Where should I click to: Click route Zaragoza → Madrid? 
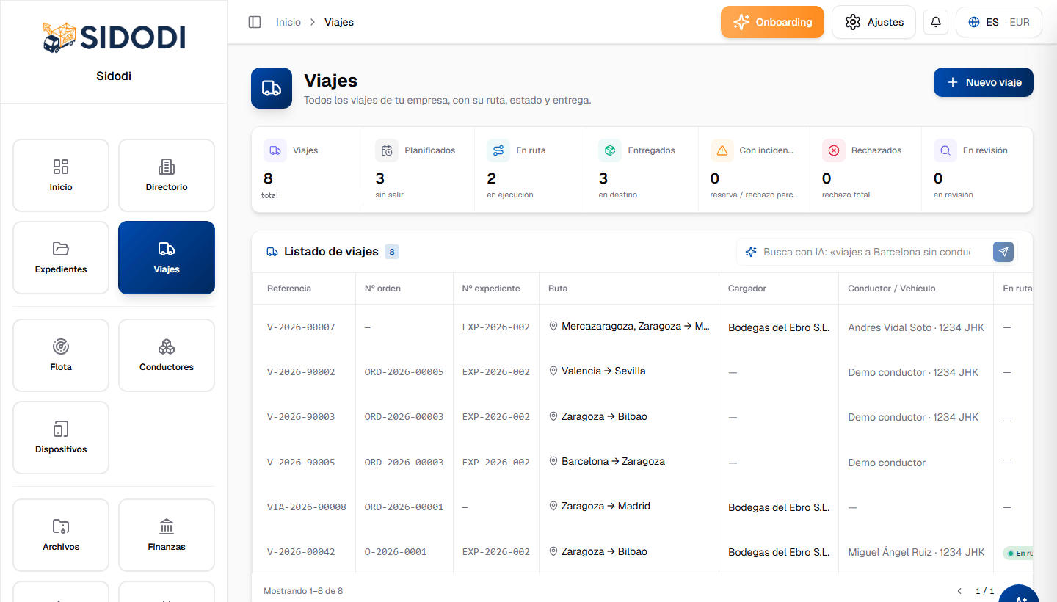tap(606, 507)
